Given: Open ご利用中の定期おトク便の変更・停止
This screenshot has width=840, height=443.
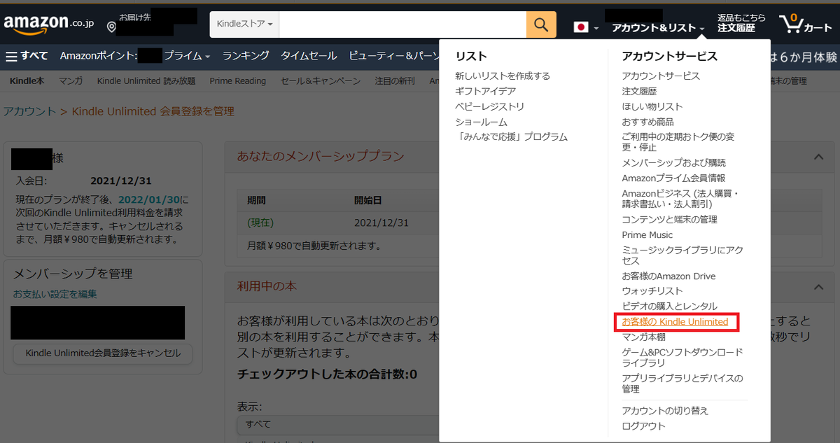Looking at the screenshot, I should [x=678, y=142].
